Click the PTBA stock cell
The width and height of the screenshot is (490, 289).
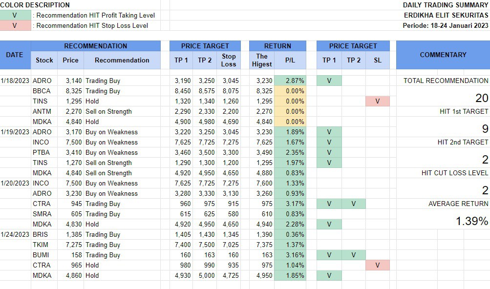click(x=42, y=152)
